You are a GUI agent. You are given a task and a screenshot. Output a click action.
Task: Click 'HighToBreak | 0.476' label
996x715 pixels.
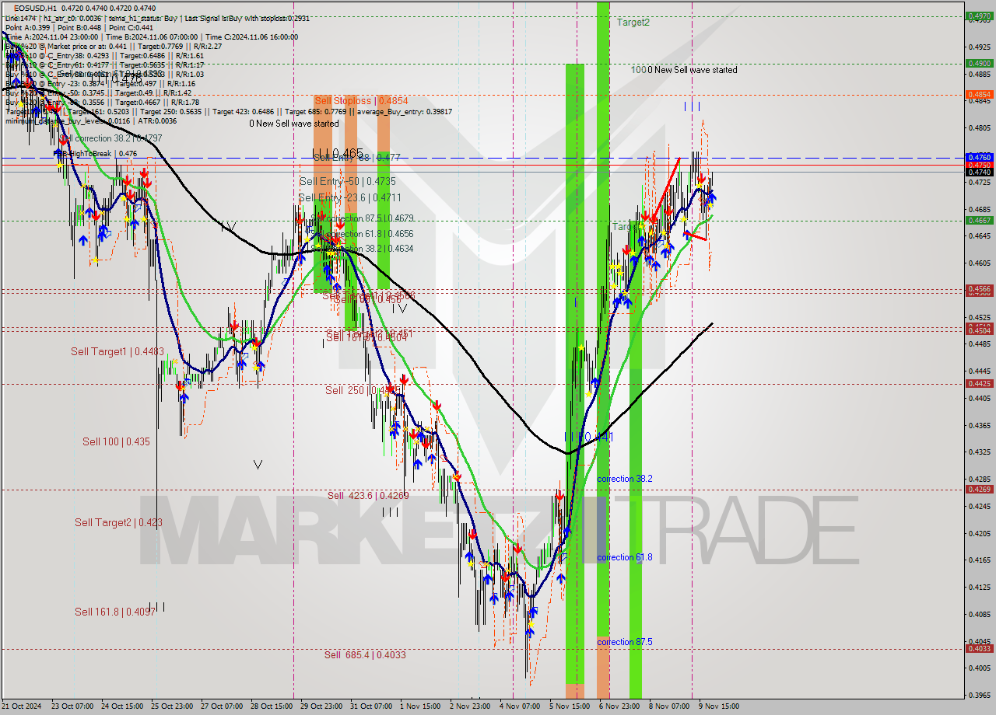(x=99, y=154)
